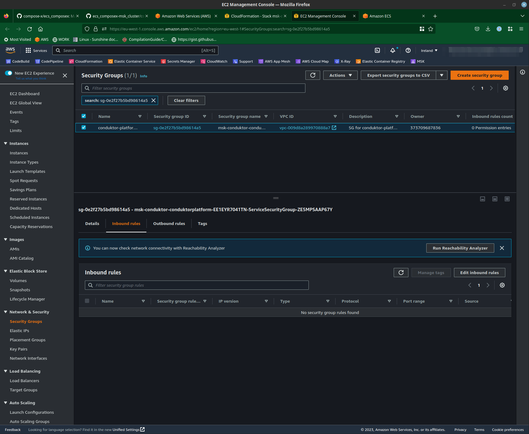The image size is (529, 434).
Task: Open the info side panel icon
Action: [523, 72]
